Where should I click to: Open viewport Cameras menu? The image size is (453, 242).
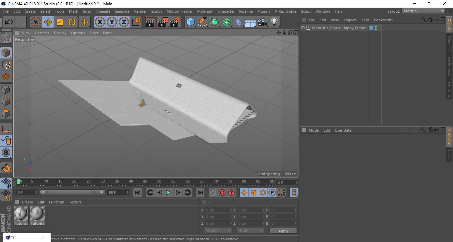click(x=42, y=33)
